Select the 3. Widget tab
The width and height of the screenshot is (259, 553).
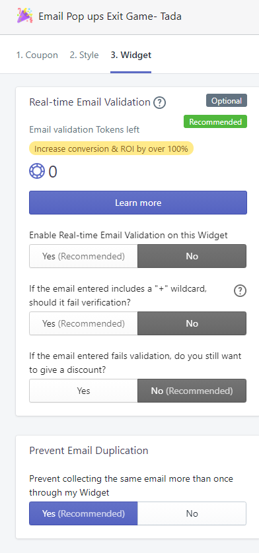pyautogui.click(x=131, y=55)
